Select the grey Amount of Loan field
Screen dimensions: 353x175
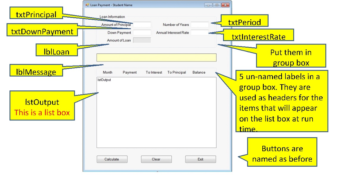[x=142, y=40]
